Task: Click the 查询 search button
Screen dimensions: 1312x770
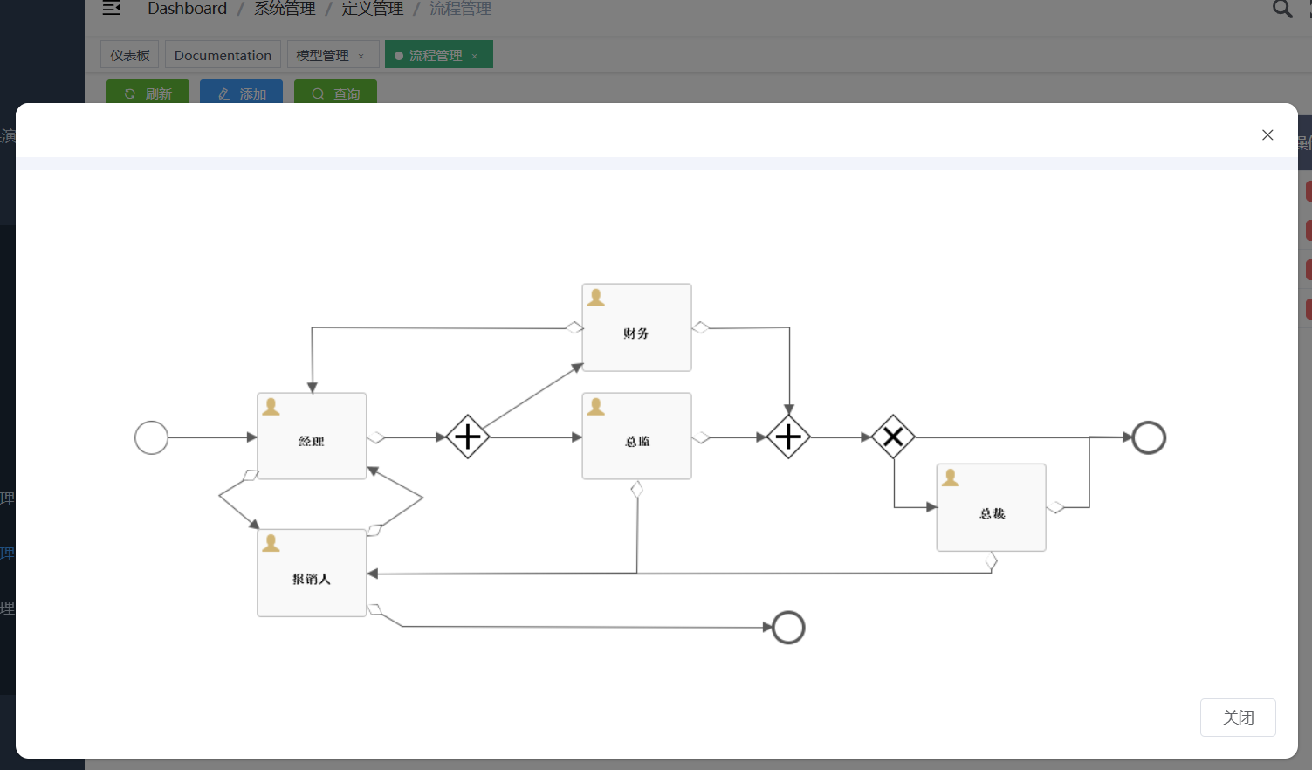Action: point(335,92)
